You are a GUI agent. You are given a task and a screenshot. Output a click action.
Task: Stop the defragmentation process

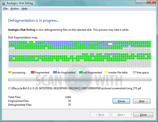(x=142, y=101)
